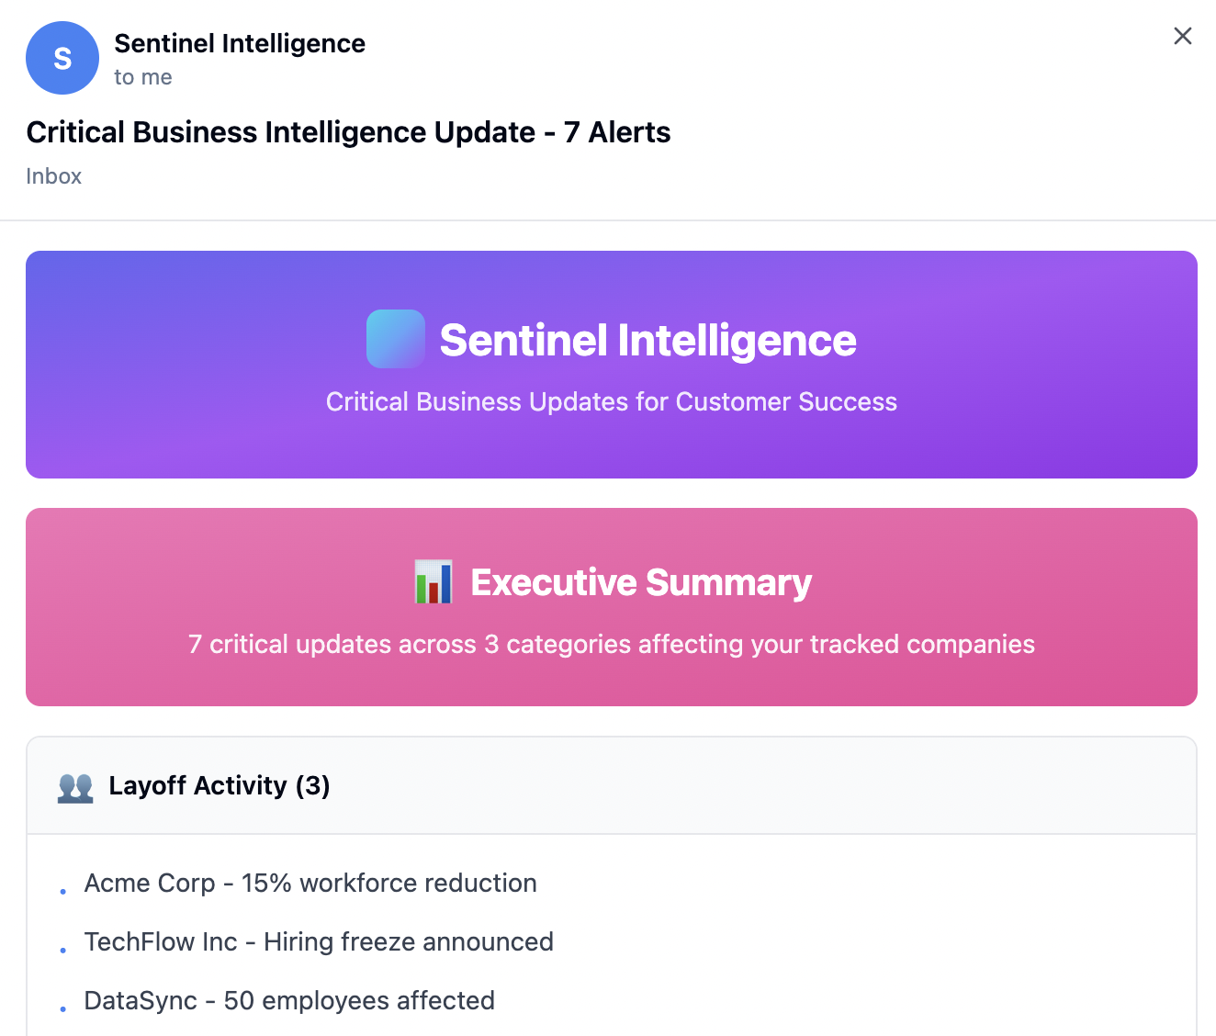This screenshot has width=1216, height=1036.
Task: Click the '7 critical updates across 3 categories' text
Action: tap(612, 645)
